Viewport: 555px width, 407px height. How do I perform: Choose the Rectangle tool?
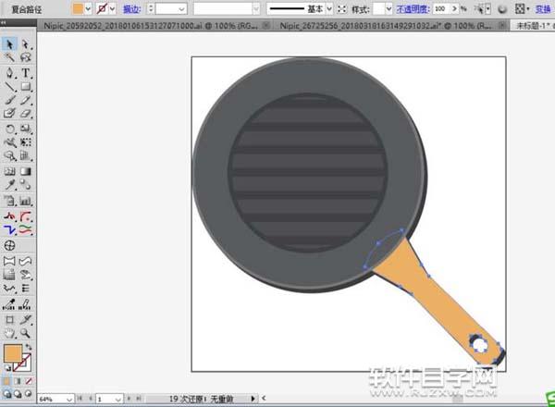coord(26,86)
